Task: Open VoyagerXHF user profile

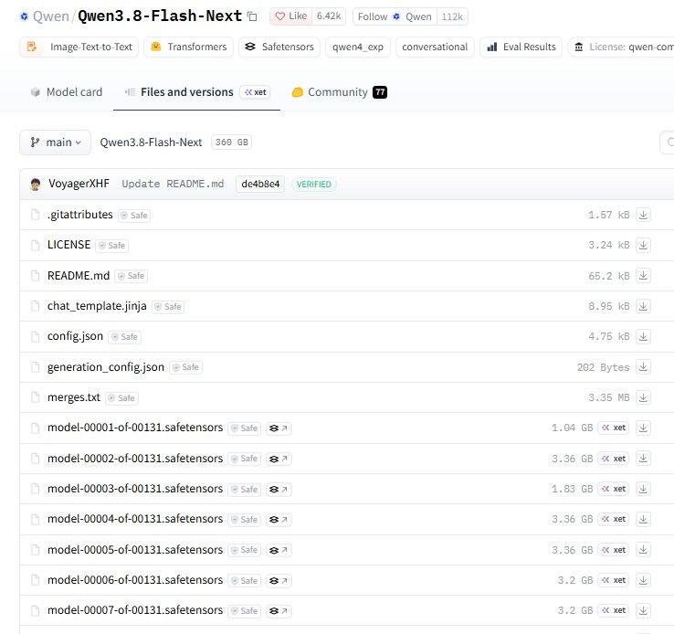Action: [79, 184]
